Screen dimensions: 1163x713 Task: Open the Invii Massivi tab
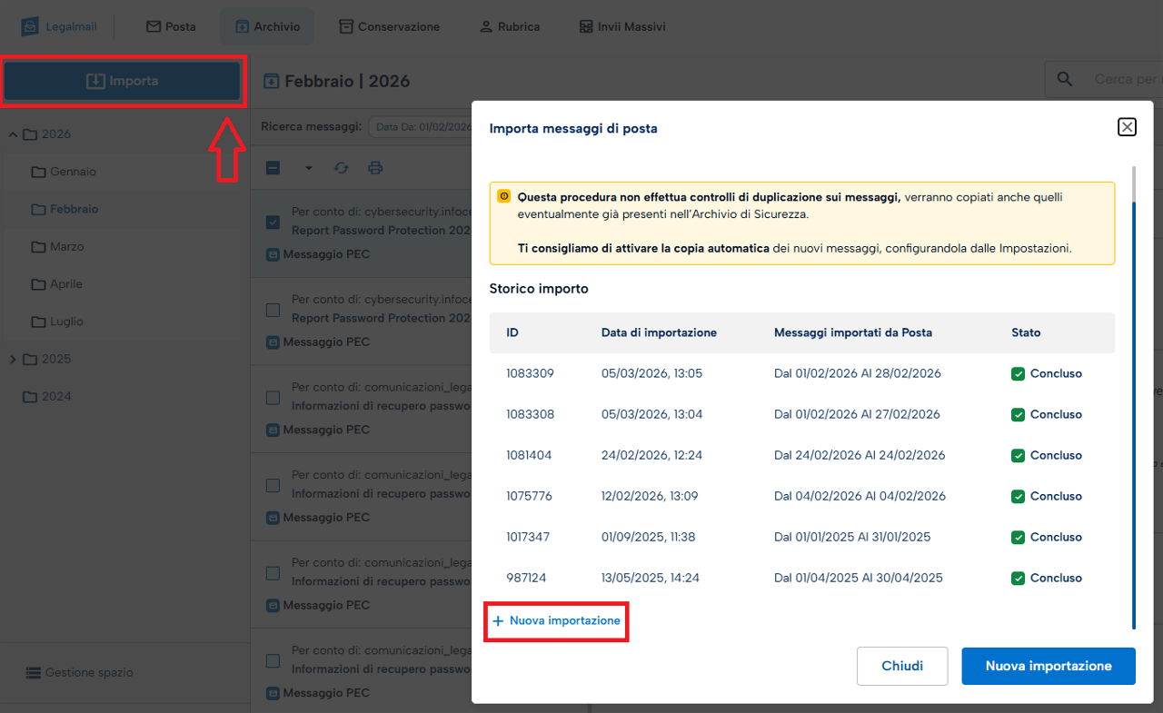point(622,26)
